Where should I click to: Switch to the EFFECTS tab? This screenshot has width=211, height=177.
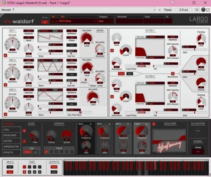tap(12, 152)
